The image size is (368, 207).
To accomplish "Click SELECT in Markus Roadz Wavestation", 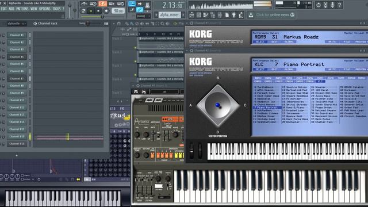I will tap(260, 42).
